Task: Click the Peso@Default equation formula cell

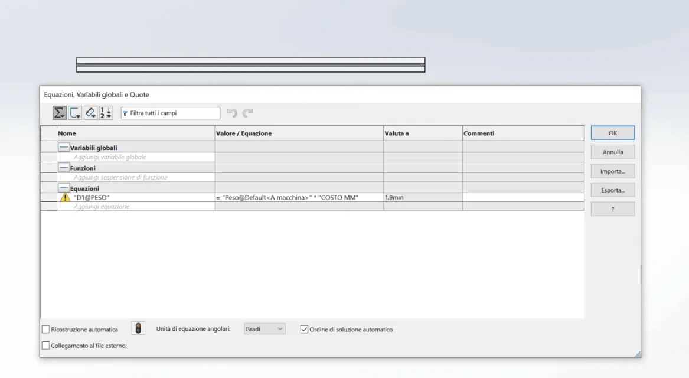Action: coord(299,197)
